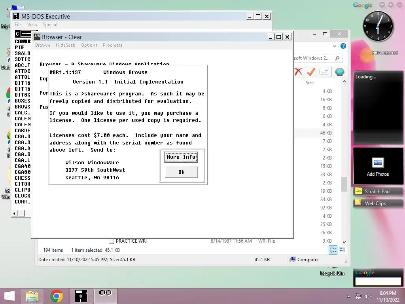Expand the Explorer ribbon chevron

click(335, 46)
